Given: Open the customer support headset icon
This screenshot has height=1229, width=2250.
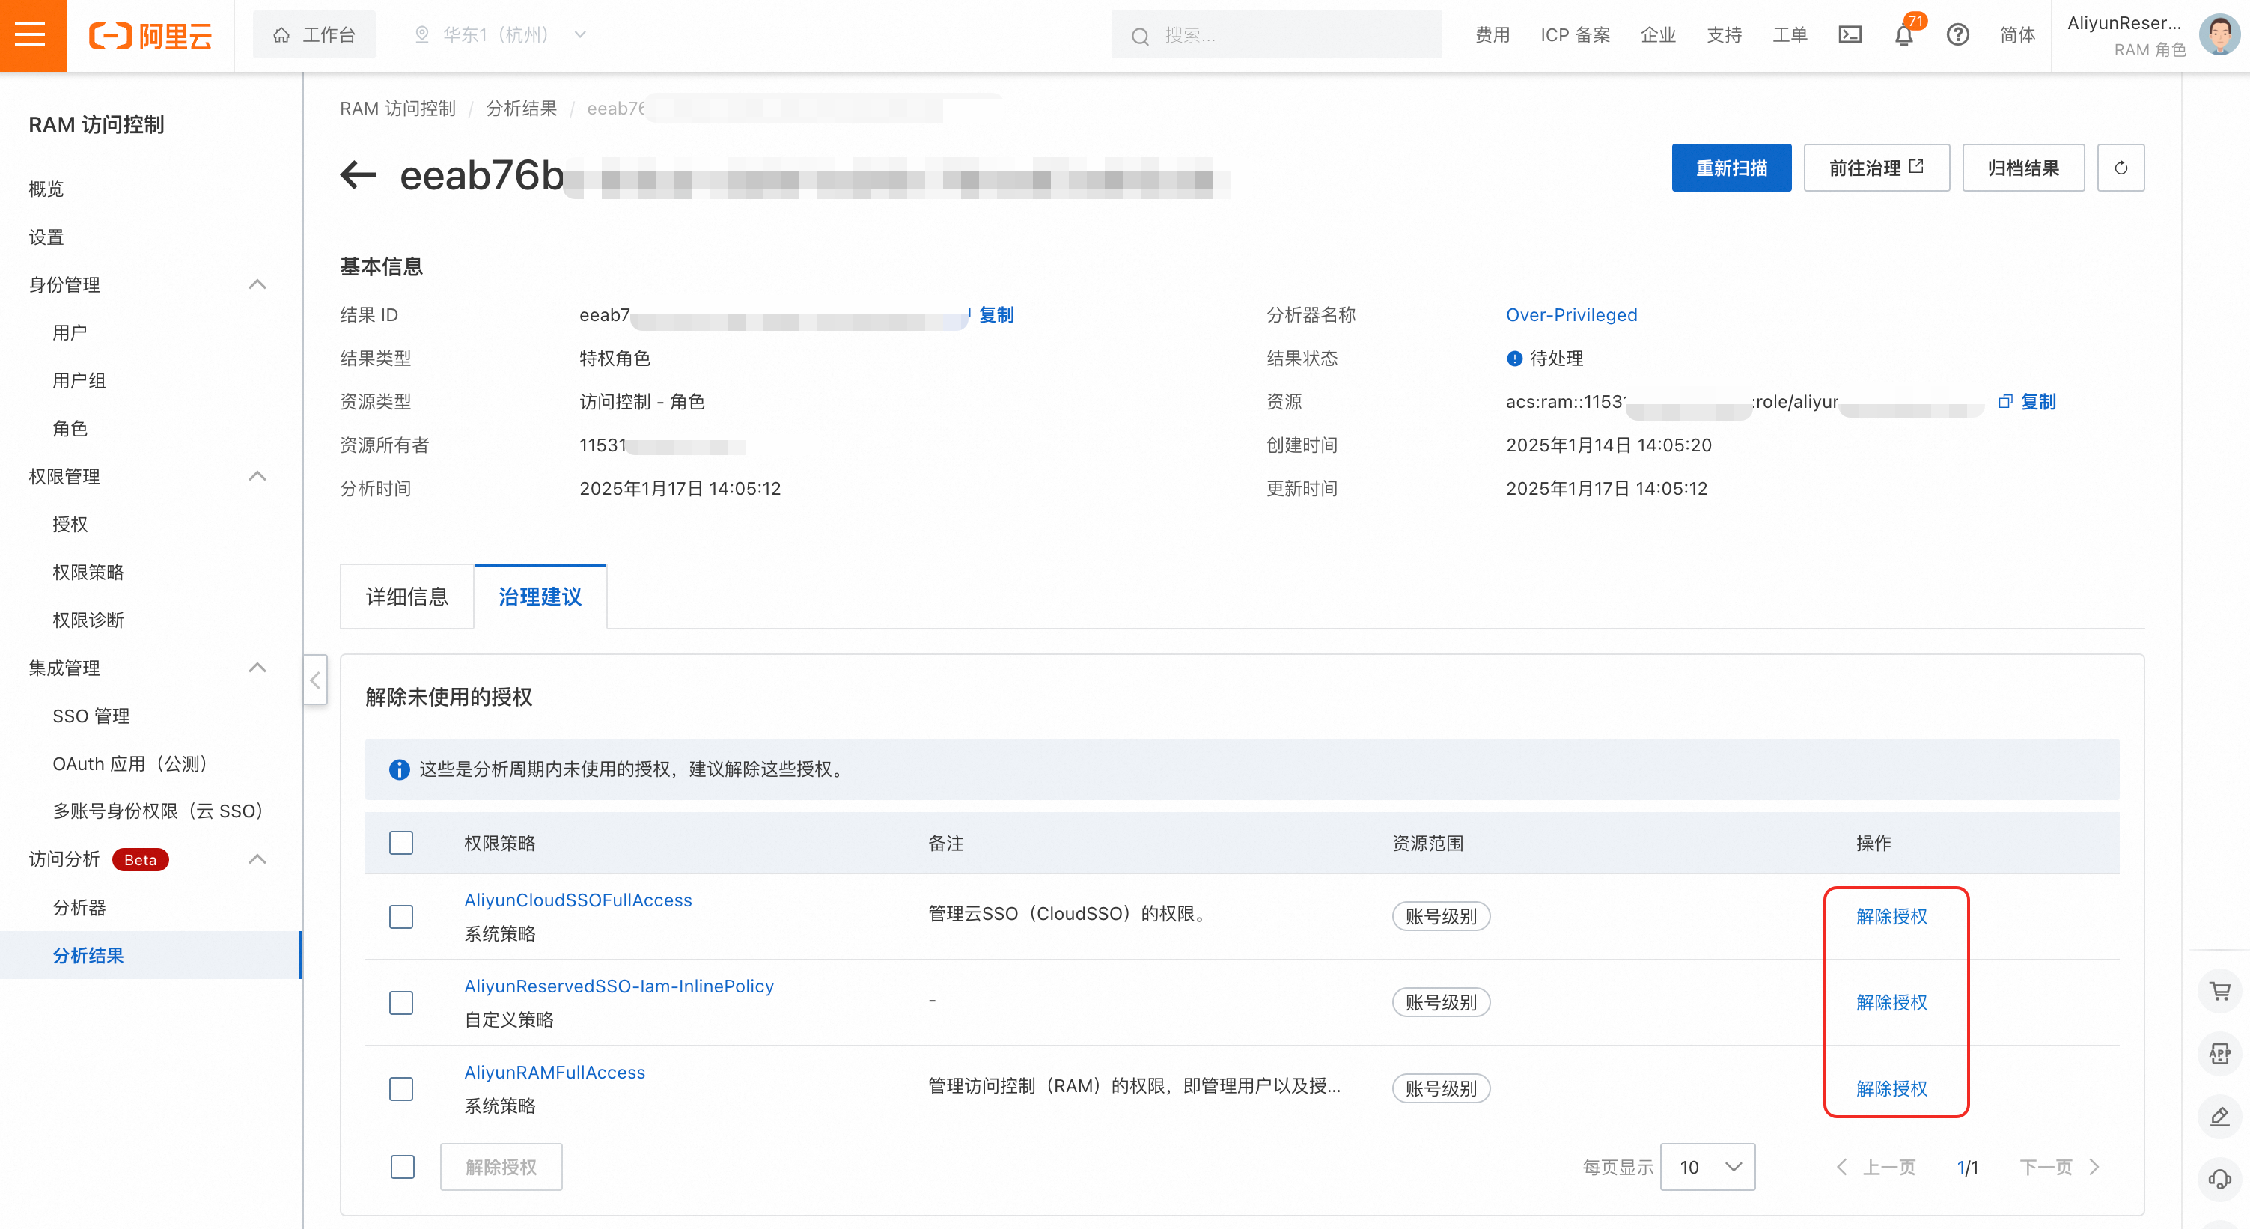Looking at the screenshot, I should pyautogui.click(x=2219, y=1179).
